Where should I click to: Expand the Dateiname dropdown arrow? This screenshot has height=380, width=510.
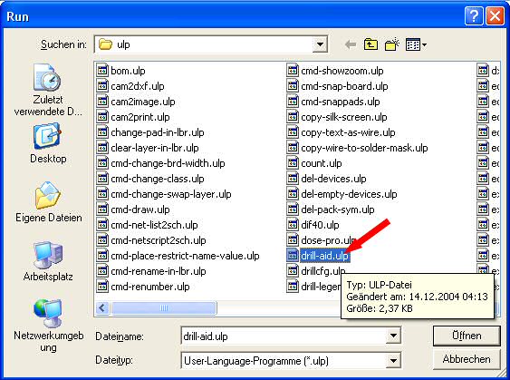tap(393, 336)
